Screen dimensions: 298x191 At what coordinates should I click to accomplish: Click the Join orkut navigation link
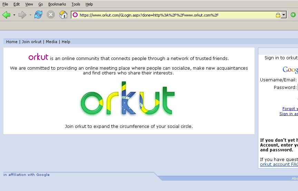click(x=31, y=42)
